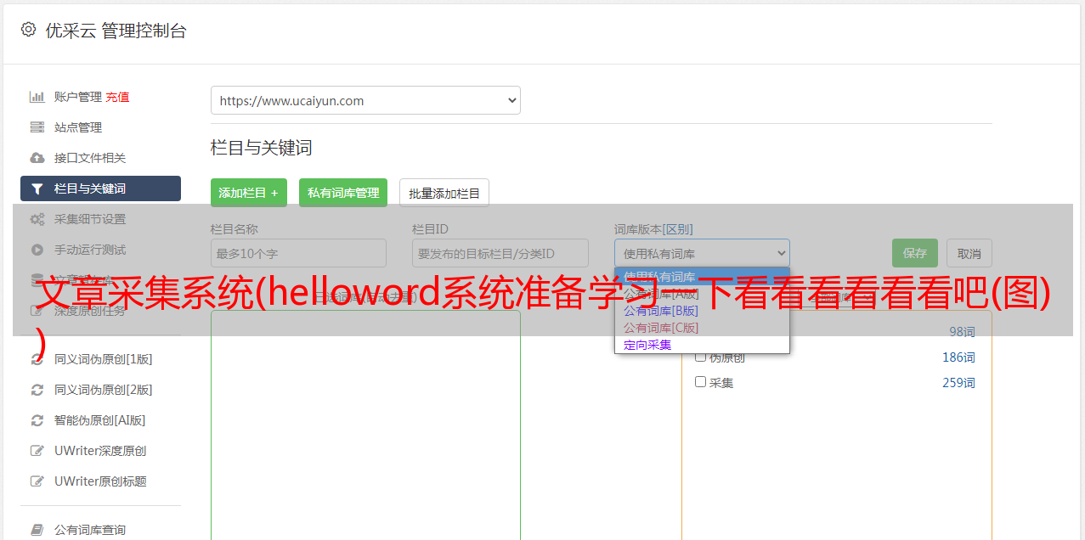Click the green 添加栏目 + button
Image resolution: width=1085 pixels, height=540 pixels.
[249, 193]
